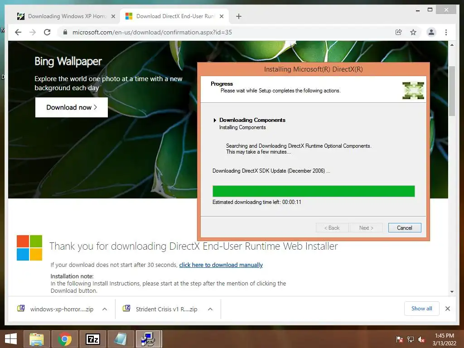This screenshot has height=348, width=464.
Task: Open the Action Center flag tray icon
Action: [400, 339]
